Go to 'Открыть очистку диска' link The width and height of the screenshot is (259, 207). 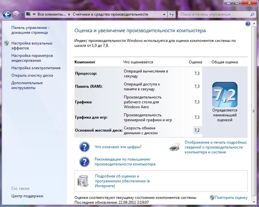click(x=32, y=75)
